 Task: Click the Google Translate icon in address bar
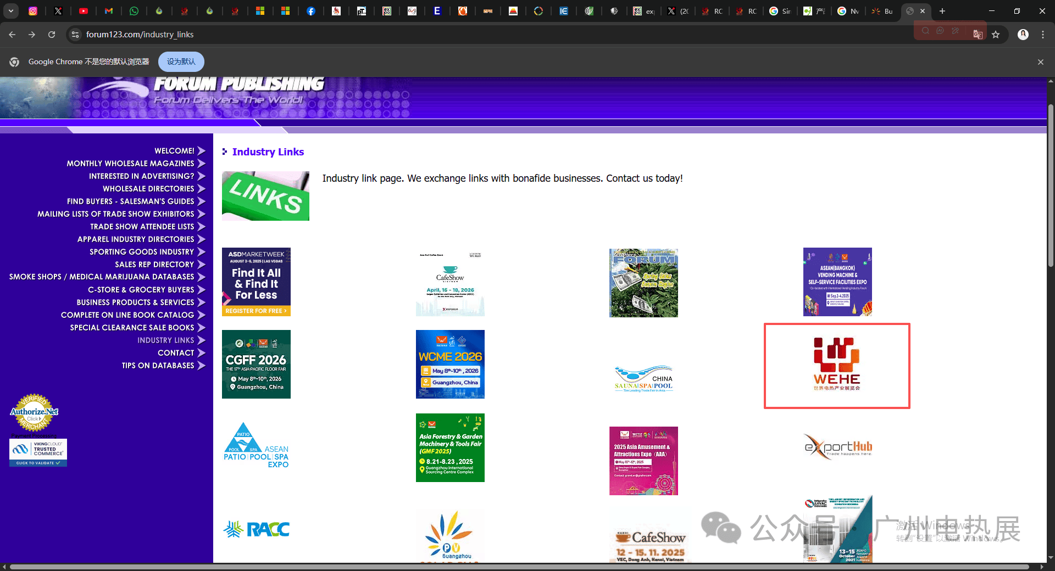[978, 35]
